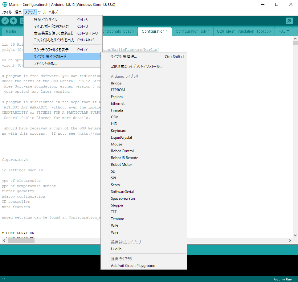
Task: Click the horizontal scrollbar right arrow
Action: click(290, 241)
